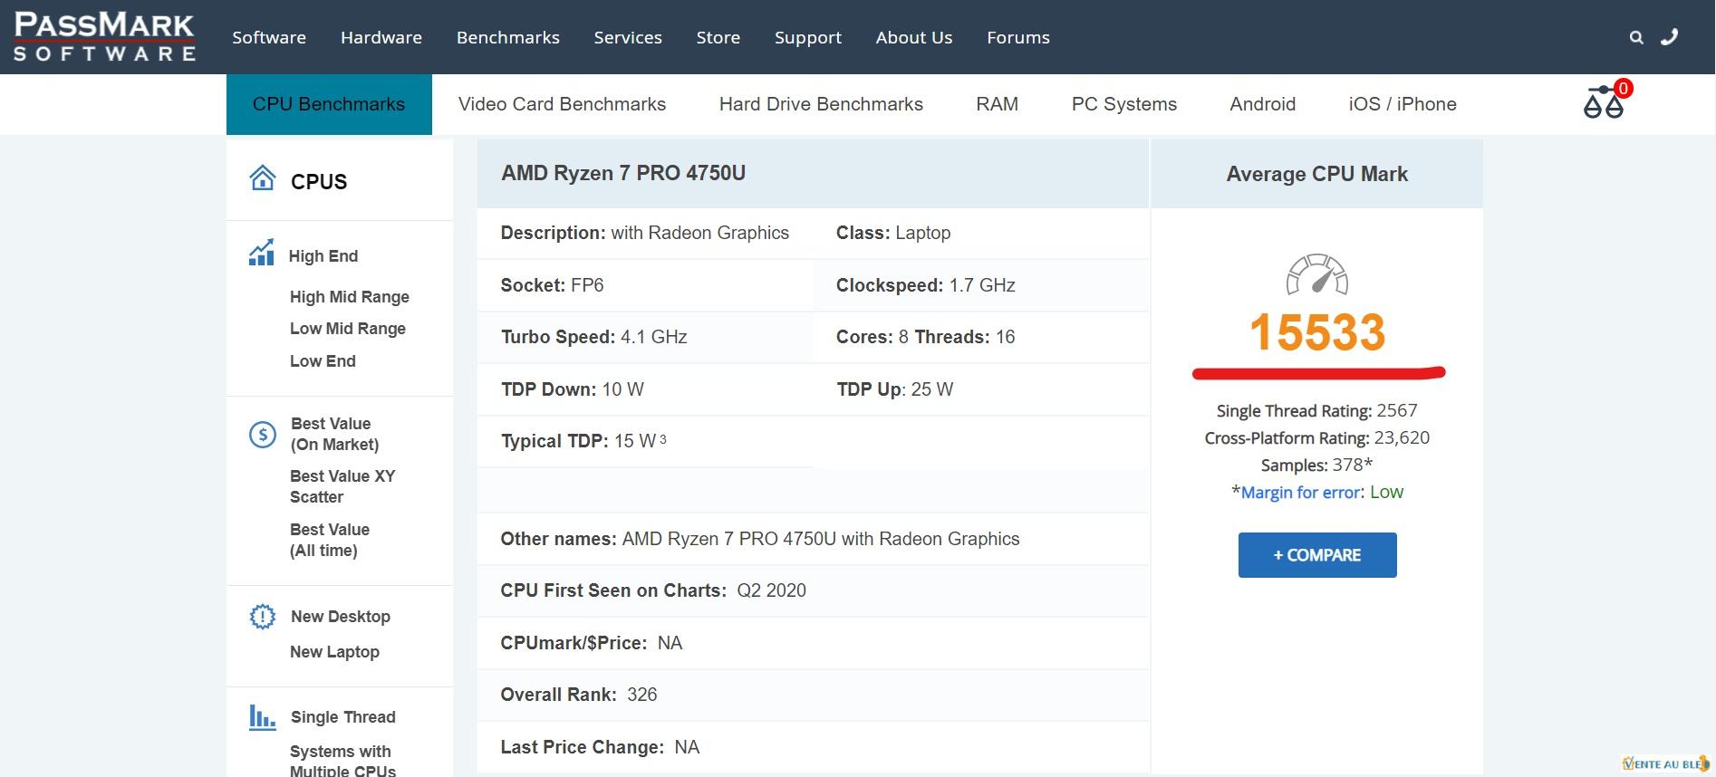Switch to Hard Drive Benchmarks tab

pyautogui.click(x=821, y=104)
